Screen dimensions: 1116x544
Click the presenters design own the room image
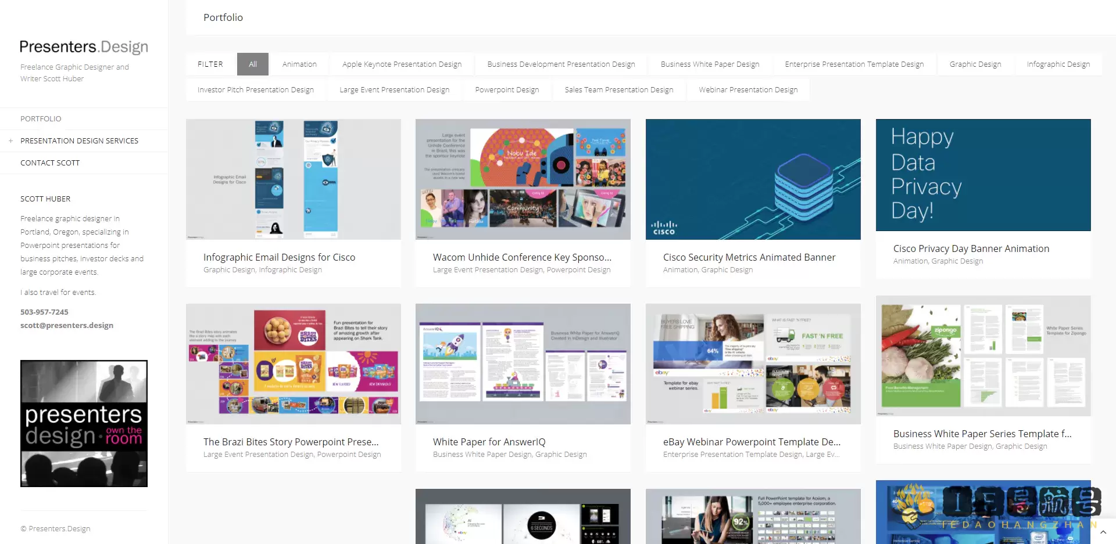click(x=84, y=423)
